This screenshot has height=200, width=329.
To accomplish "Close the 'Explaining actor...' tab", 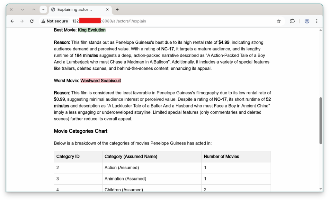I will click(x=107, y=10).
